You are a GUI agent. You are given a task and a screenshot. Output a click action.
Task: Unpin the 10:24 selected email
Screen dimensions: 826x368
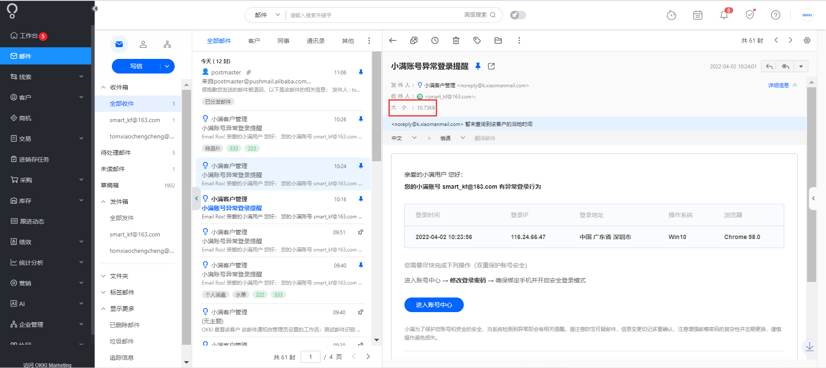click(x=361, y=166)
